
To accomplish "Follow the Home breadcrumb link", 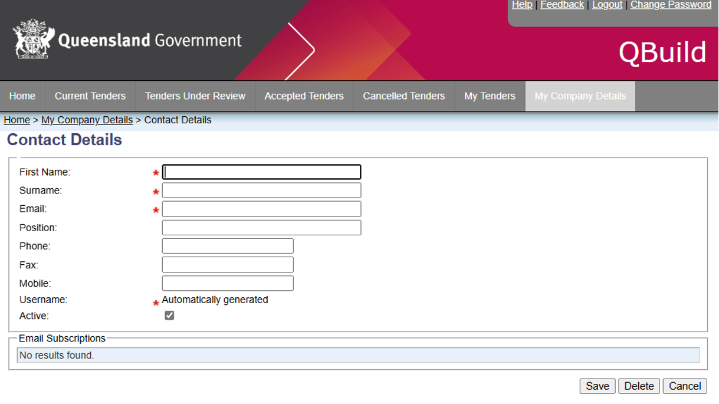I will pyautogui.click(x=17, y=120).
